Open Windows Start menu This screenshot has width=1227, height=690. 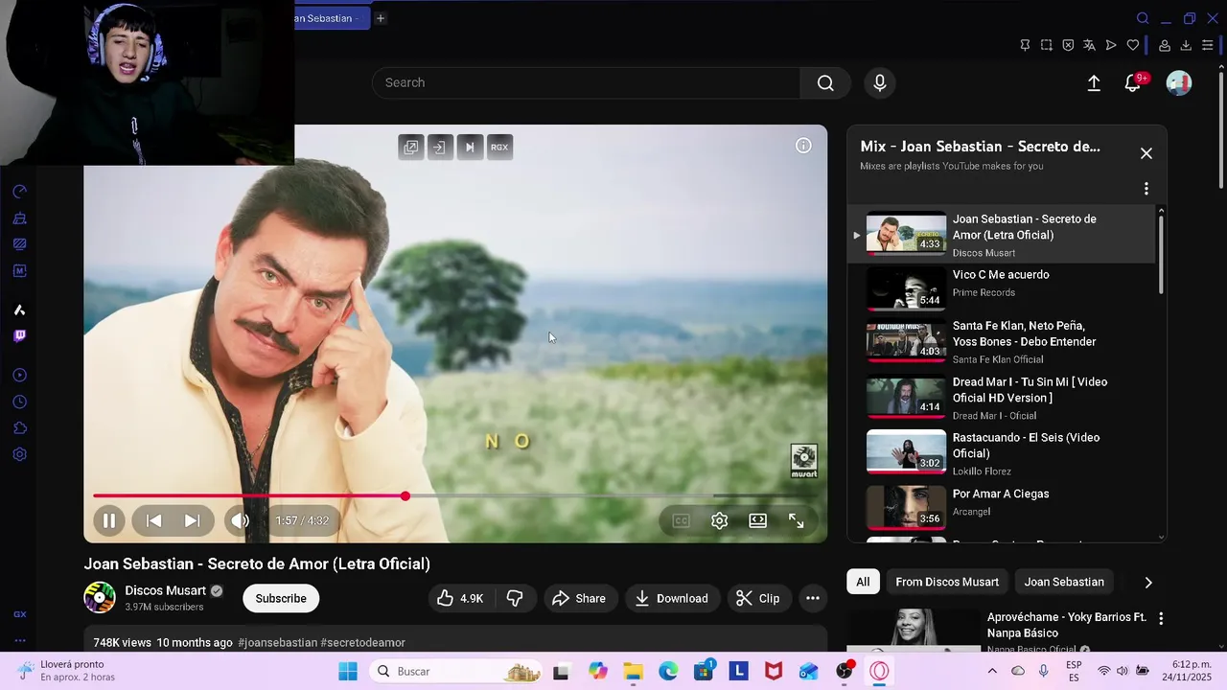[347, 671]
